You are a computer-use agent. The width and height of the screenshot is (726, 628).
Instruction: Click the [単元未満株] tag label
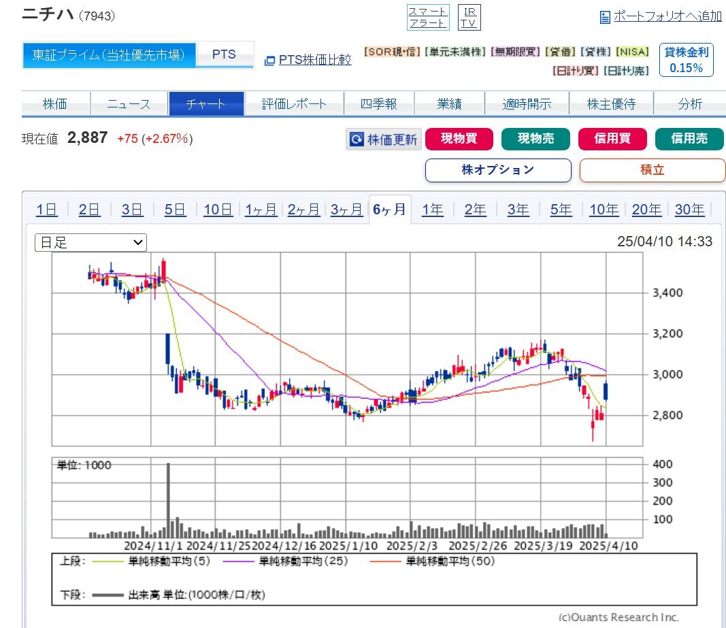(455, 52)
